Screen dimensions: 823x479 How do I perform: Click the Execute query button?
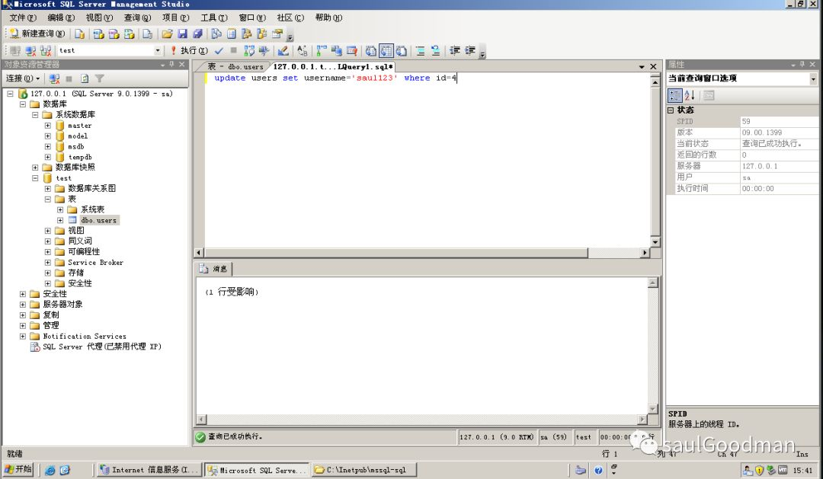[189, 50]
